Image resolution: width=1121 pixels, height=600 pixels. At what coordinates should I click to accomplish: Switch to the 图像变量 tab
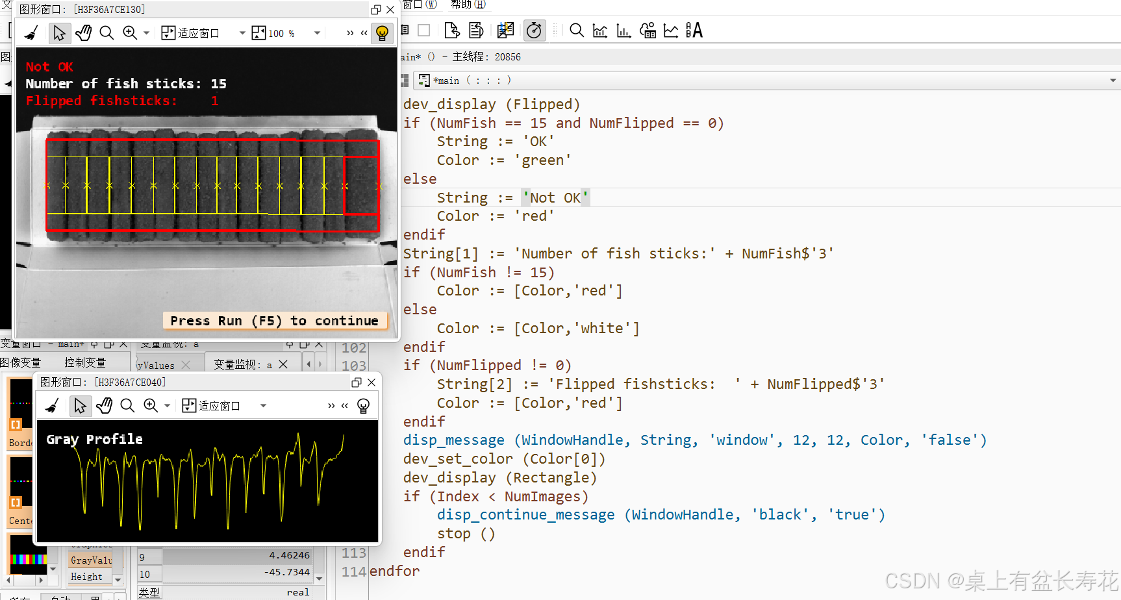pyautogui.click(x=21, y=362)
